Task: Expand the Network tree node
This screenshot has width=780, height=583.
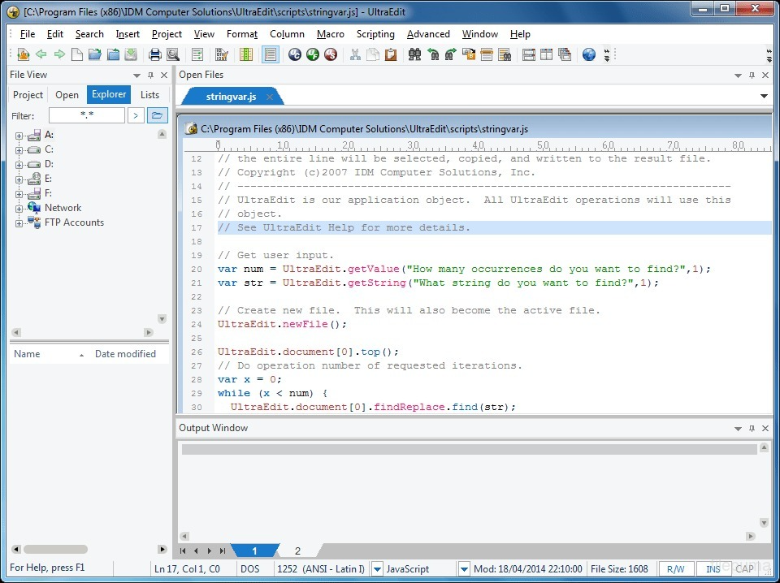Action: [18, 208]
